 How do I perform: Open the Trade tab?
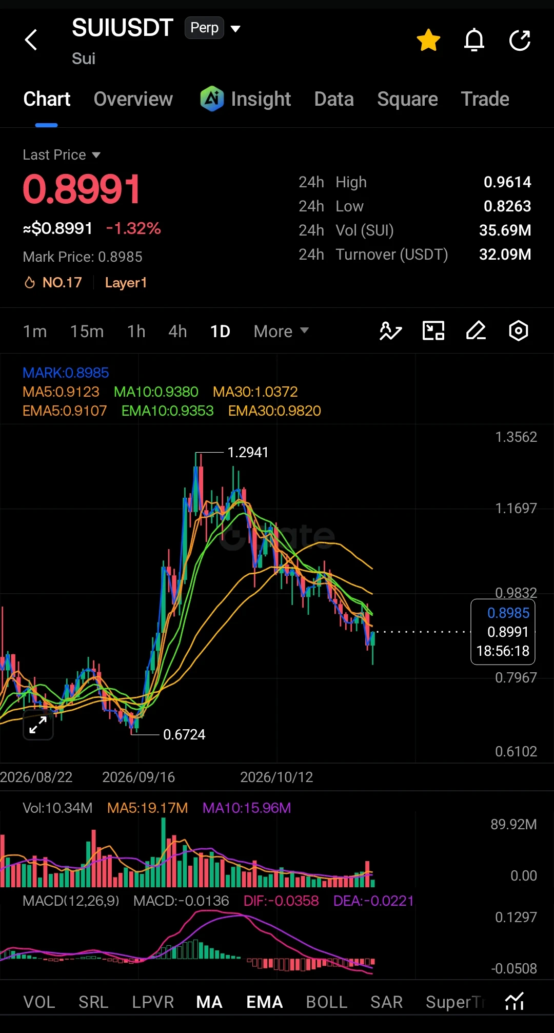pyautogui.click(x=485, y=99)
